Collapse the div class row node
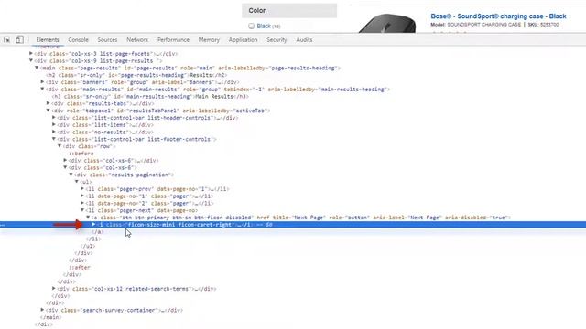This screenshot has height=329, width=586. point(60,146)
